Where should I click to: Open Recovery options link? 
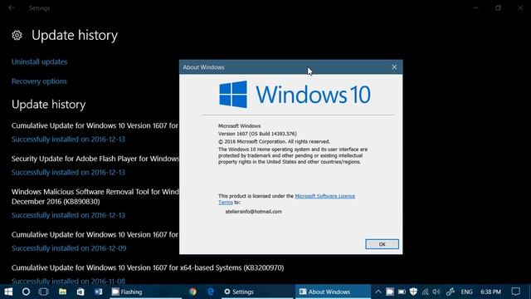pos(39,81)
